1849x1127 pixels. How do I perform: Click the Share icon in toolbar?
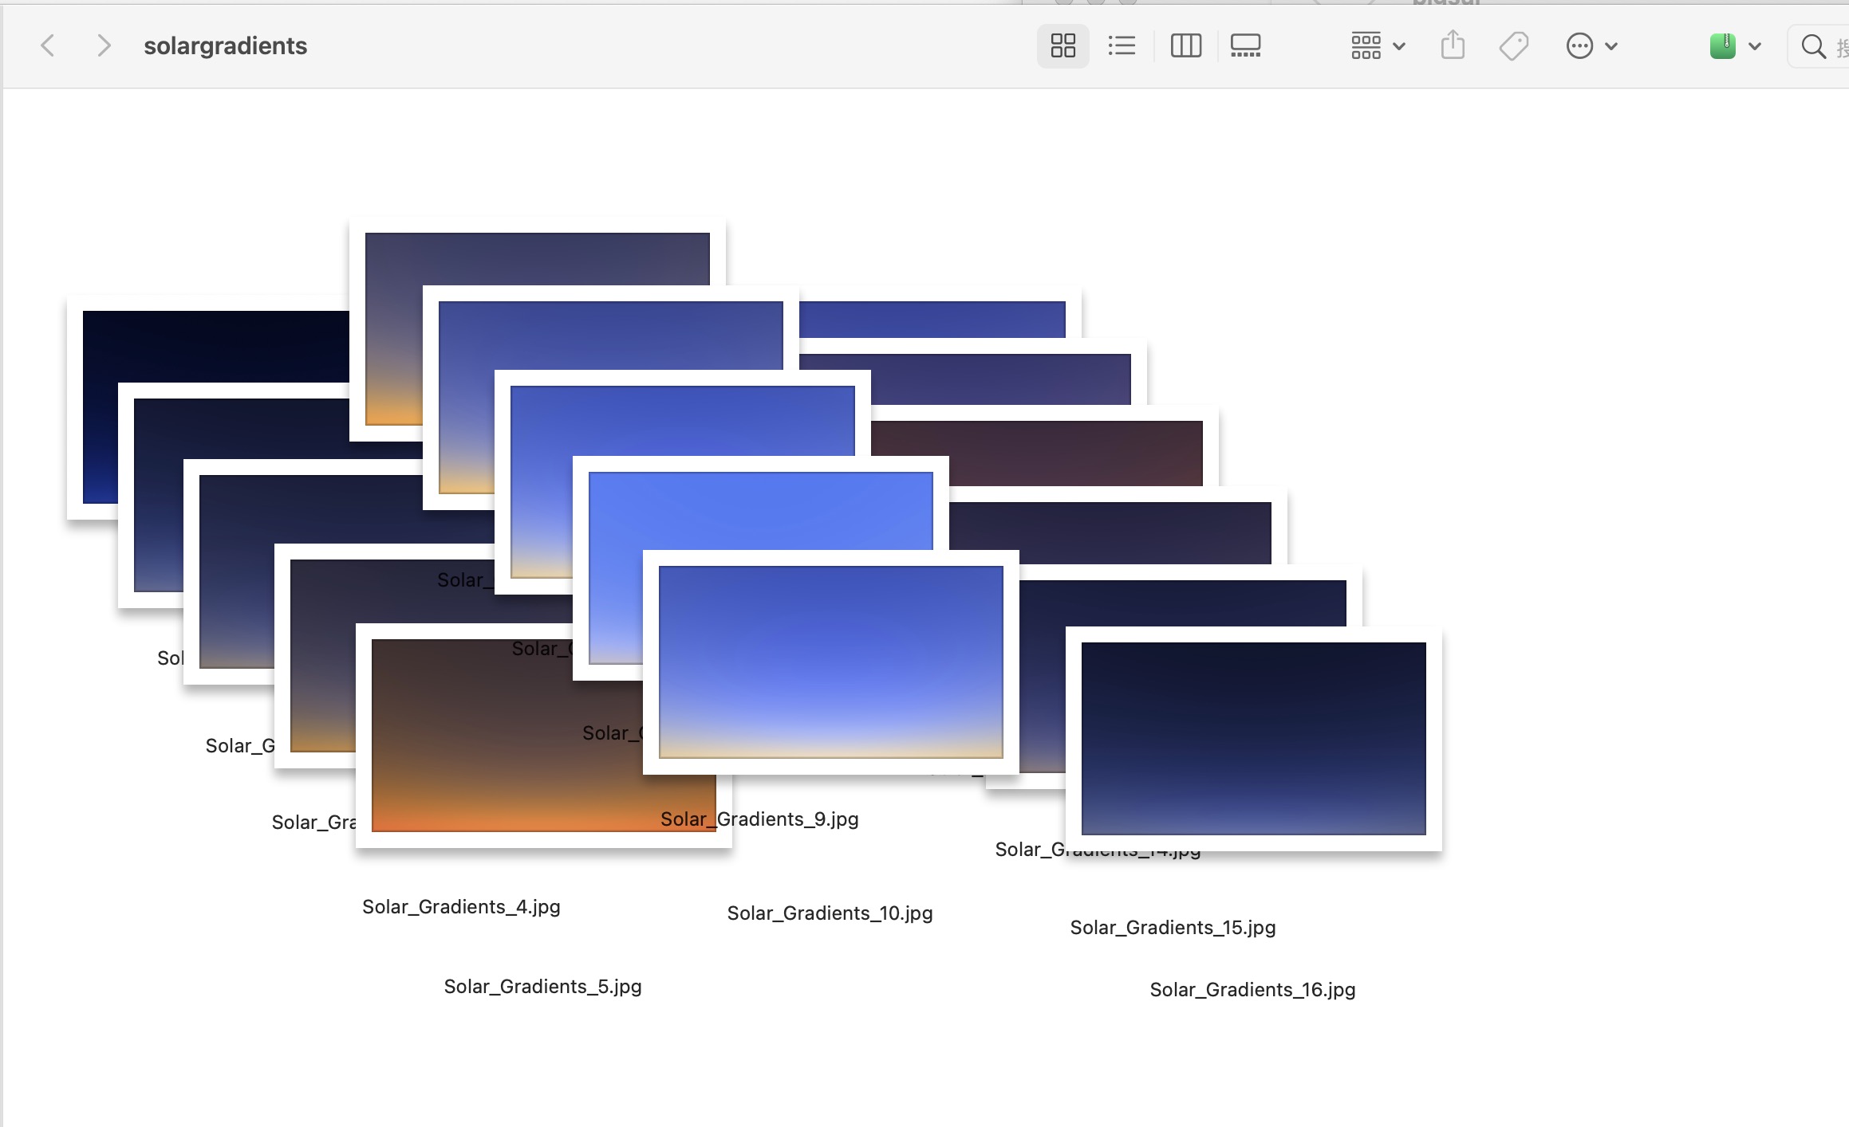coord(1453,45)
